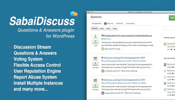Select the SabaiDiscuss tag under first question

[x=106, y=39]
